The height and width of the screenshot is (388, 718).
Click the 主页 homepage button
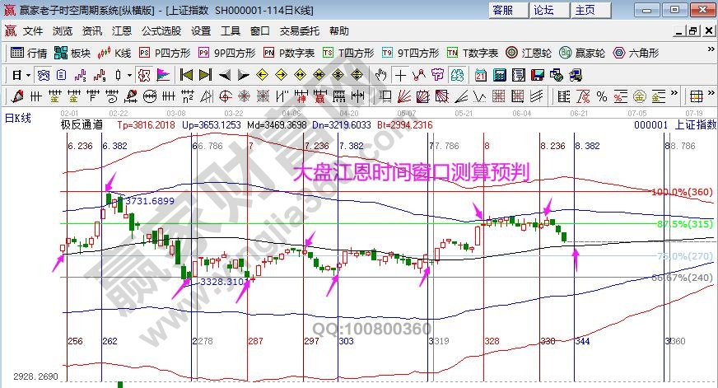click(x=585, y=10)
